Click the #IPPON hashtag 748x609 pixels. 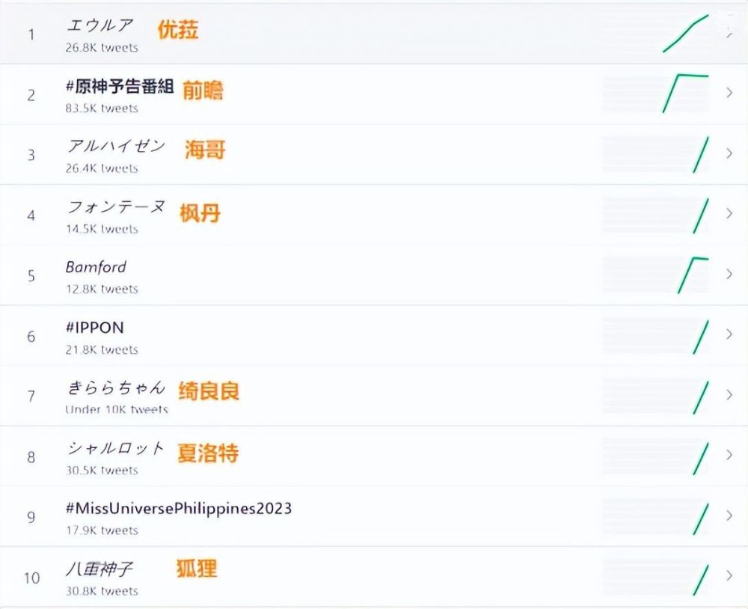click(x=94, y=328)
